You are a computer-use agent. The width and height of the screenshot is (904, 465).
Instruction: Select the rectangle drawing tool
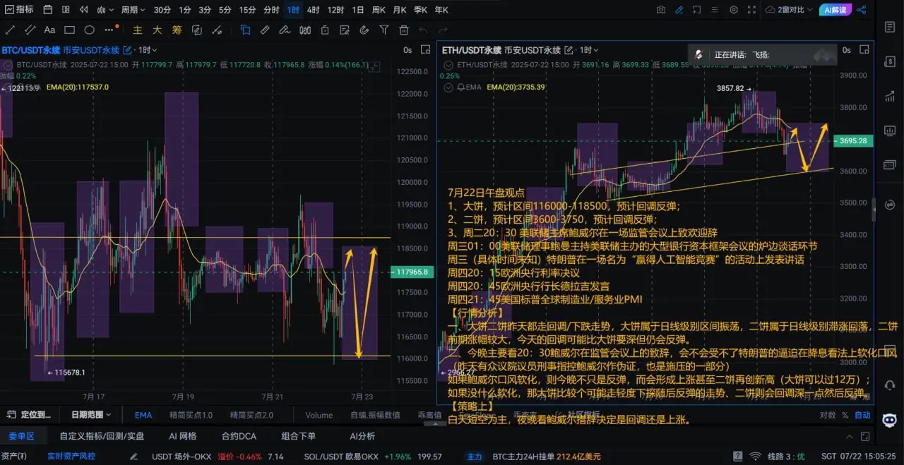[69, 30]
